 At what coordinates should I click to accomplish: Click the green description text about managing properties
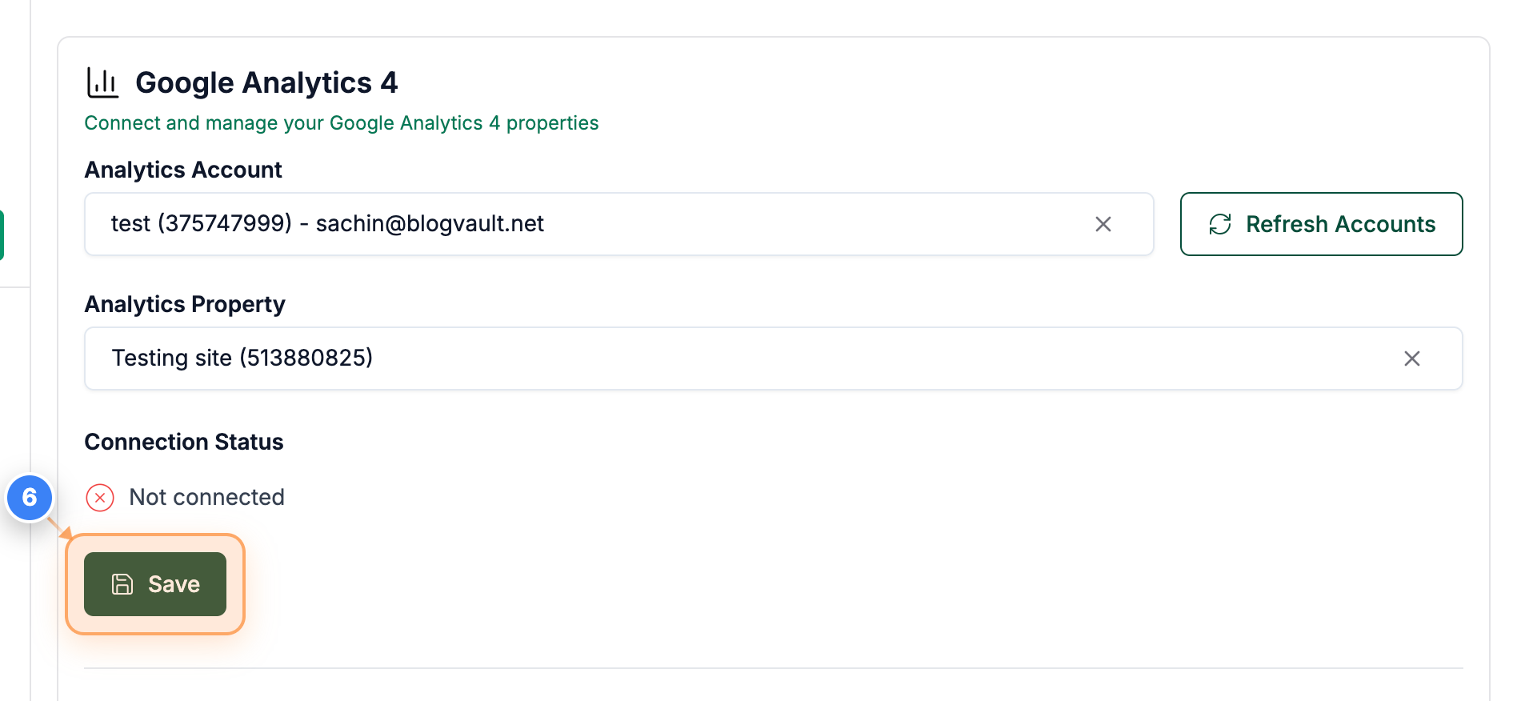click(341, 122)
